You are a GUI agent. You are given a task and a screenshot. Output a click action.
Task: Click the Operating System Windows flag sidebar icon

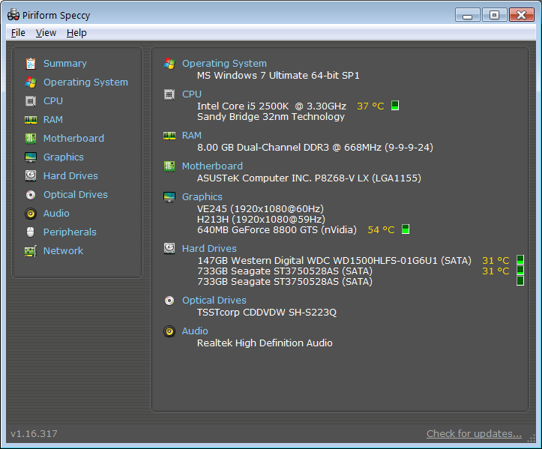tap(31, 82)
